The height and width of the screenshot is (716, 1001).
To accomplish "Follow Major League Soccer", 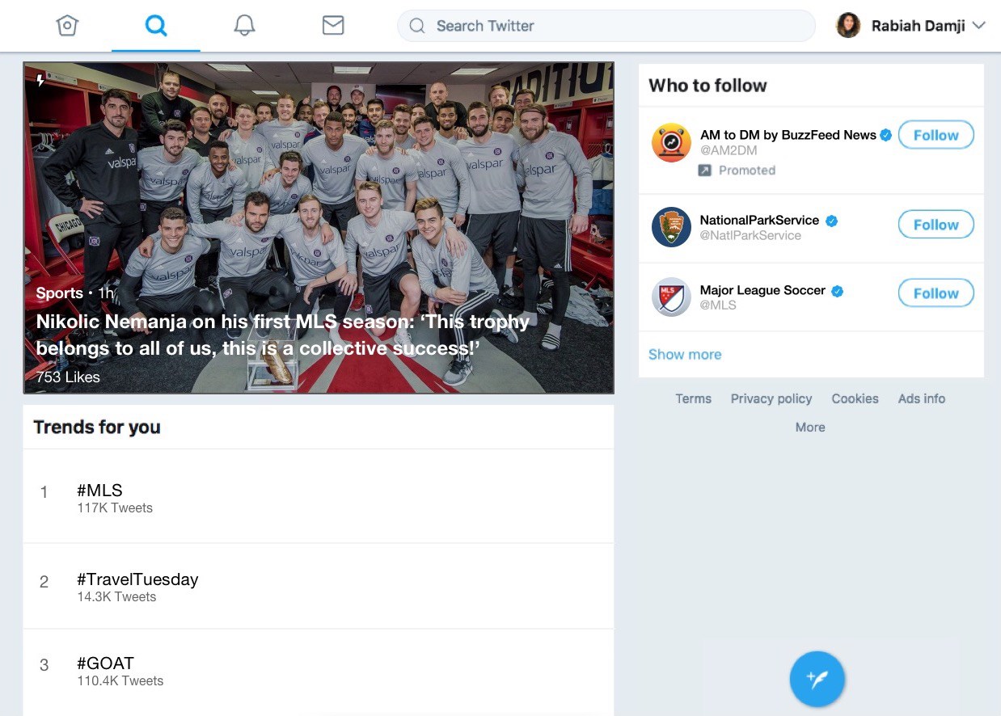I will 936,293.
